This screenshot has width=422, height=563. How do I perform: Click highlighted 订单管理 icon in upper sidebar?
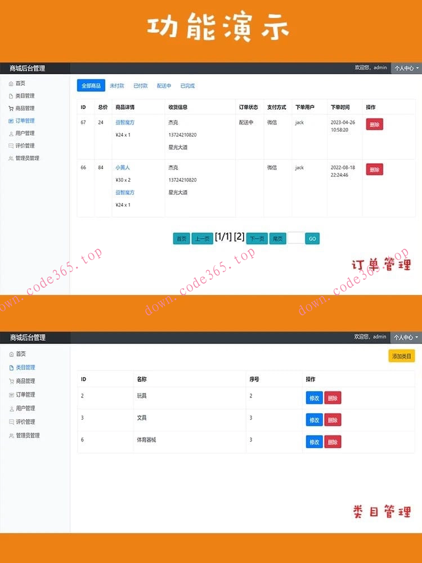point(11,120)
